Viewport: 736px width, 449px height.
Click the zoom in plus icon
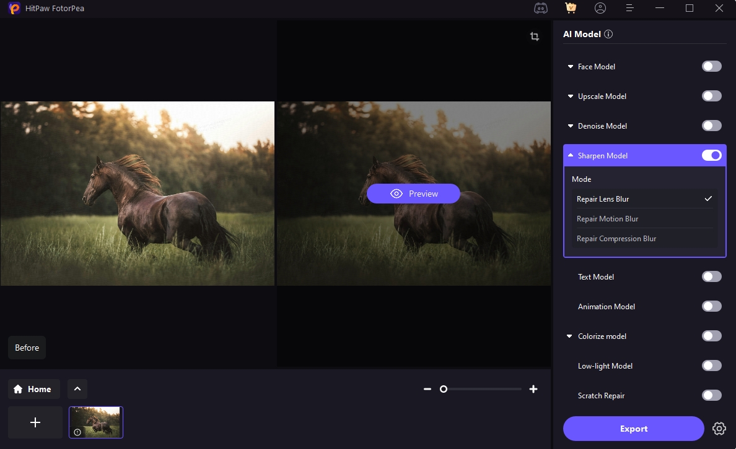533,389
